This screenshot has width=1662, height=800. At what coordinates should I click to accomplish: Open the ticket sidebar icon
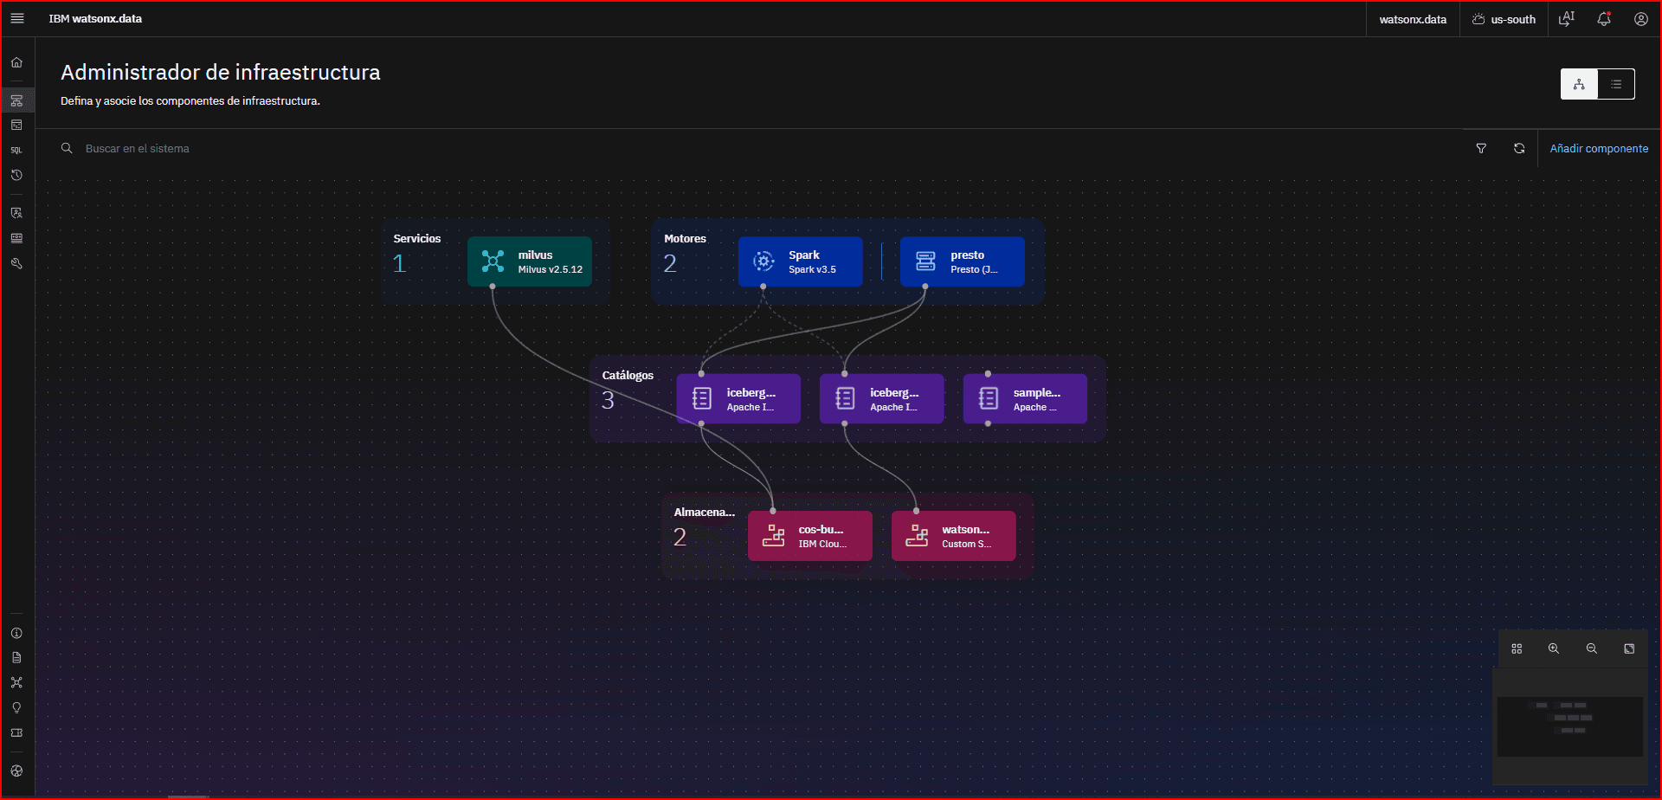[16, 732]
